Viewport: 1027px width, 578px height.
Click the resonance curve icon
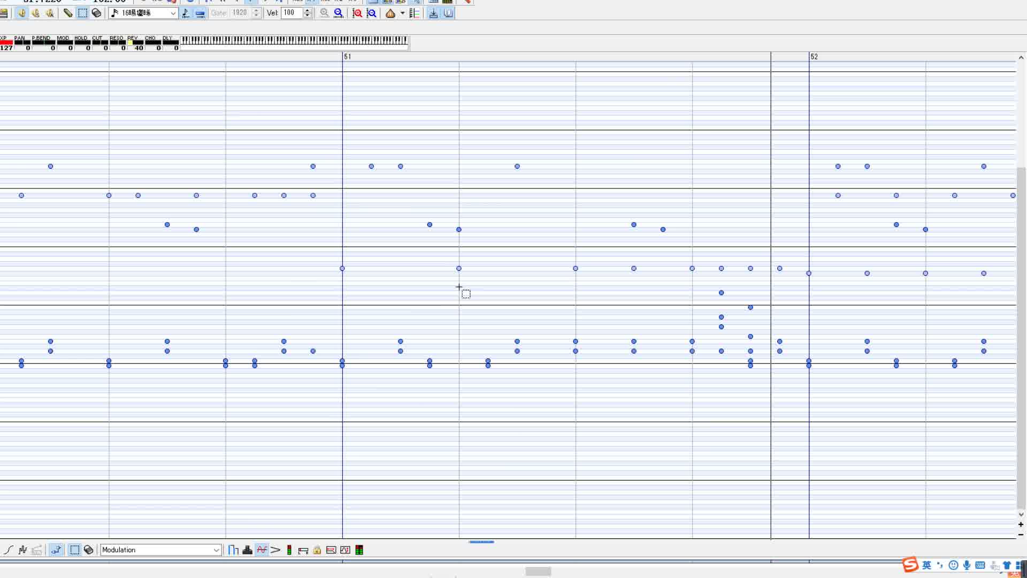pos(345,550)
